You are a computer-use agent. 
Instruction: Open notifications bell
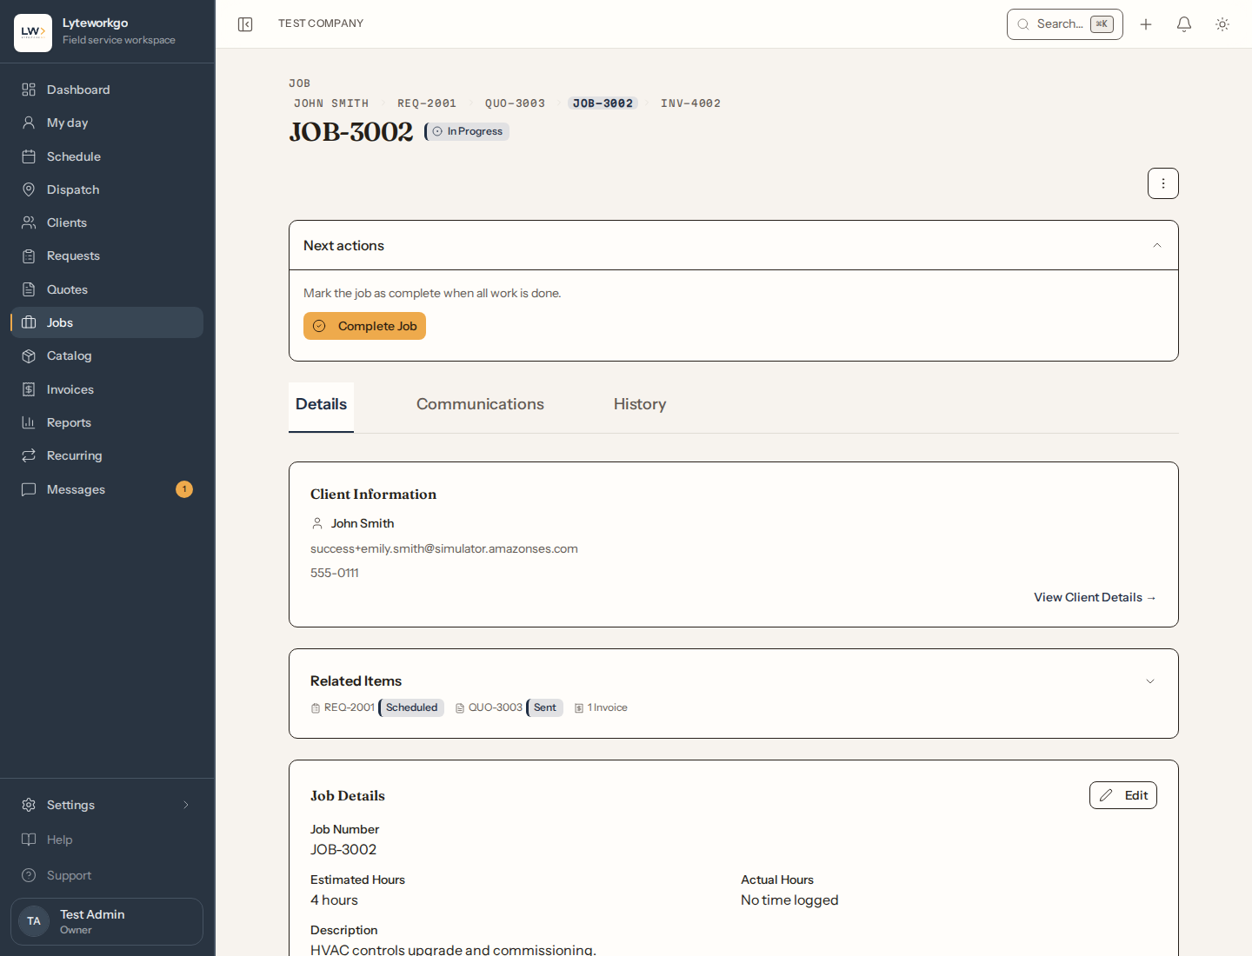1184,24
